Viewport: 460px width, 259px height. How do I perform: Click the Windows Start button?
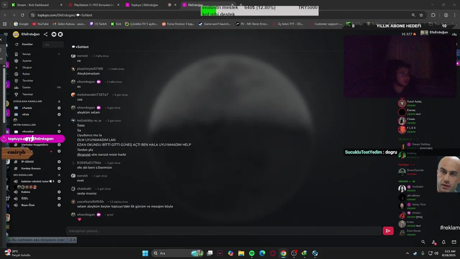click(145, 253)
